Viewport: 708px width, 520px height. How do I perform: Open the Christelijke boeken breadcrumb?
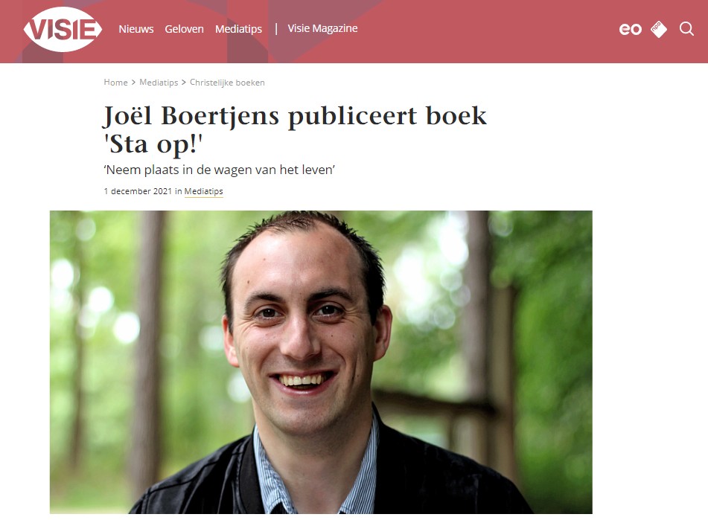coord(227,83)
